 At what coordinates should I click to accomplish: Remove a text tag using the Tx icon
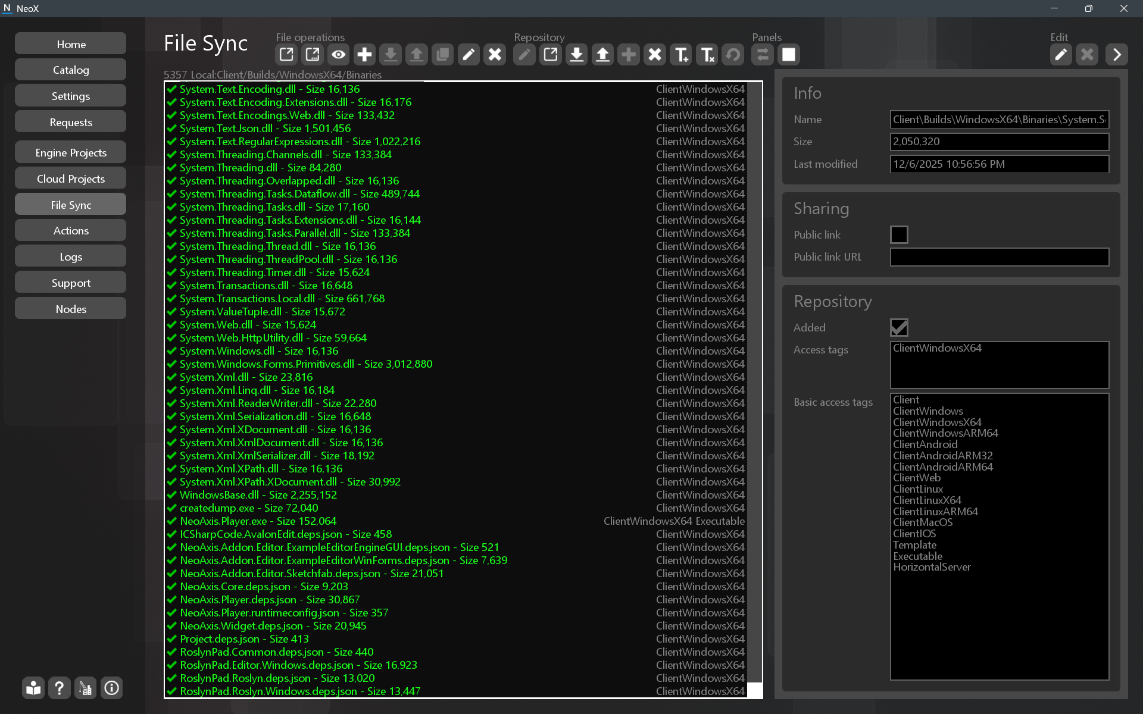click(707, 54)
